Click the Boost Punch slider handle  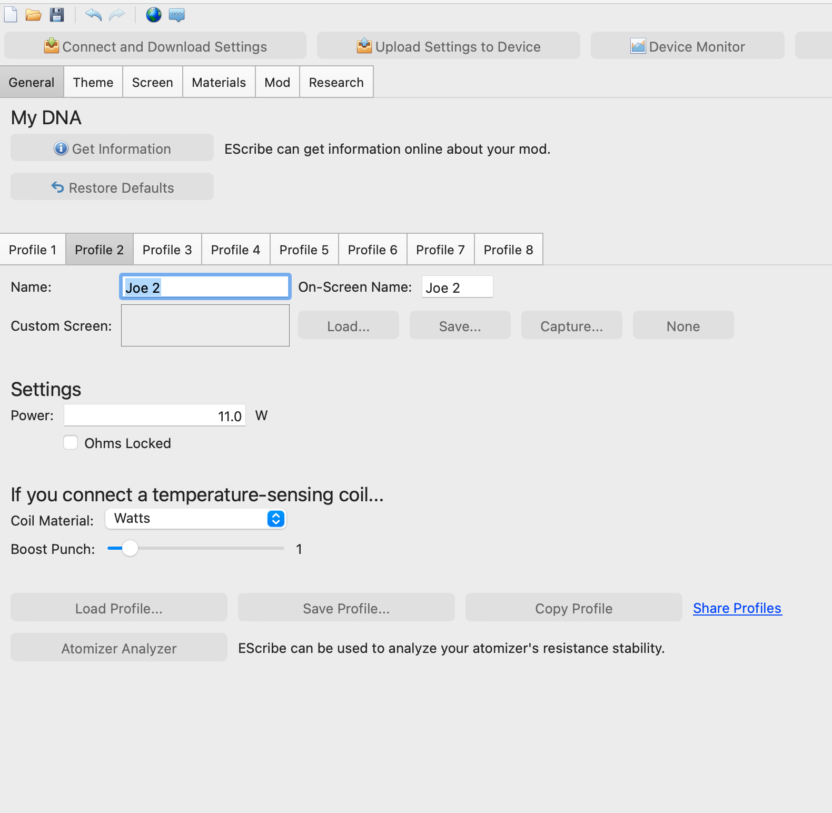[x=130, y=548]
